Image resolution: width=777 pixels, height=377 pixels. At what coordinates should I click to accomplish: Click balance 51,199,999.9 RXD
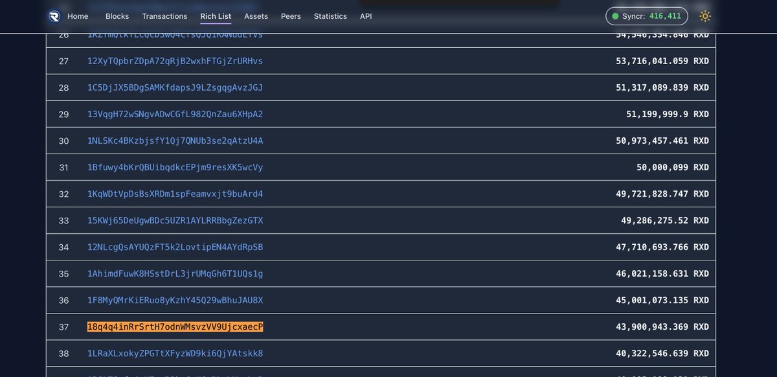point(668,114)
